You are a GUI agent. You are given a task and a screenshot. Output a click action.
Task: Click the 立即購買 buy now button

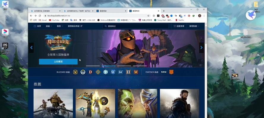point(58,62)
